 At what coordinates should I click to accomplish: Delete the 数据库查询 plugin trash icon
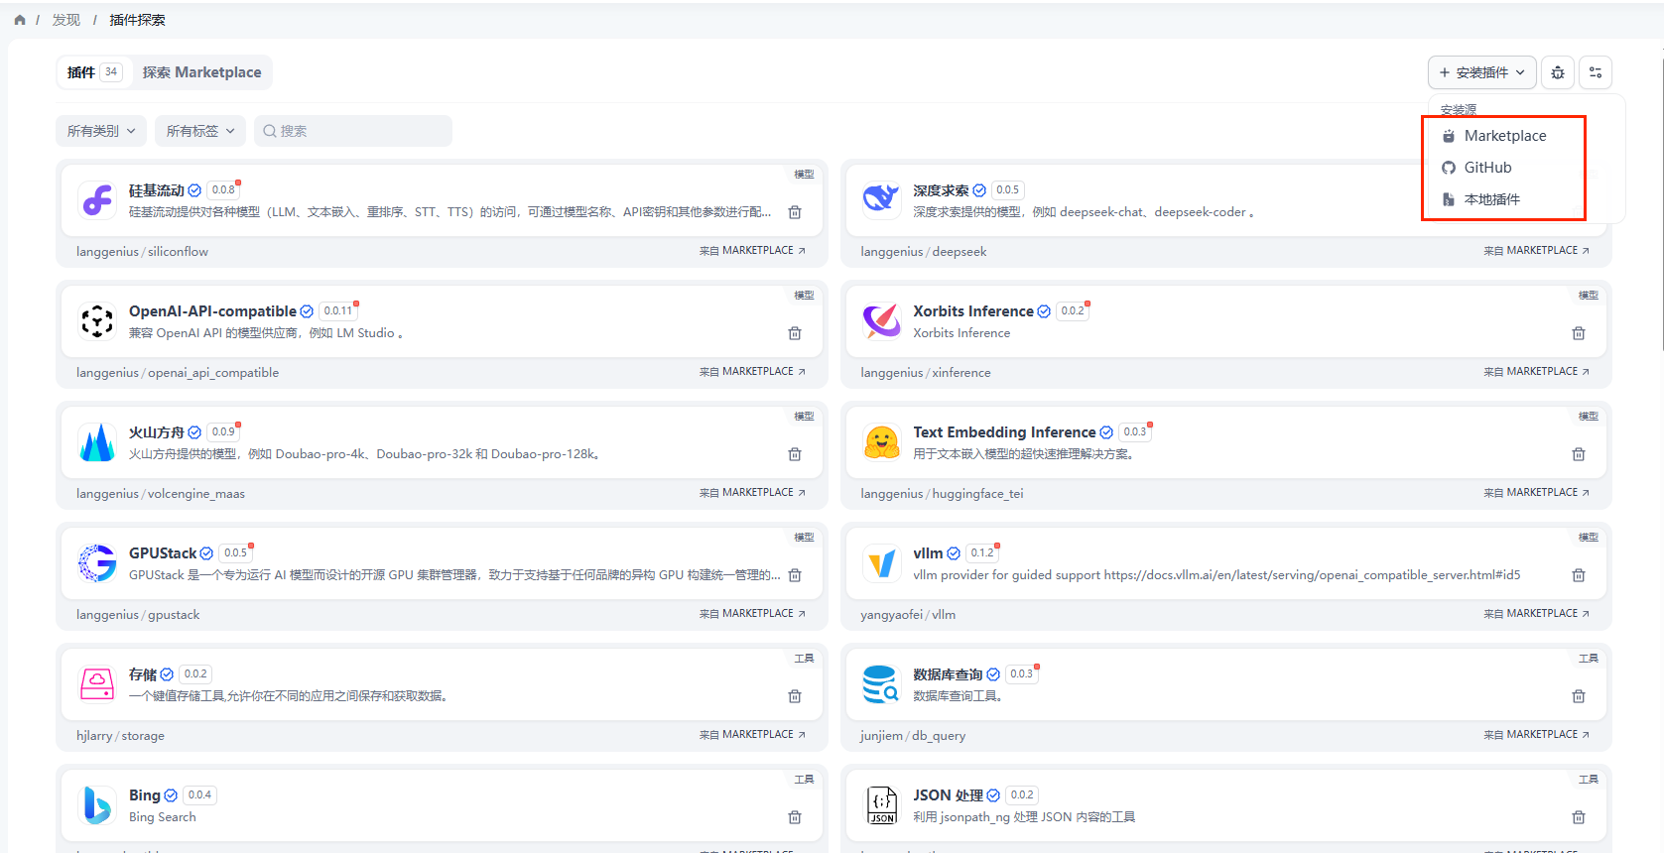coord(1579,696)
